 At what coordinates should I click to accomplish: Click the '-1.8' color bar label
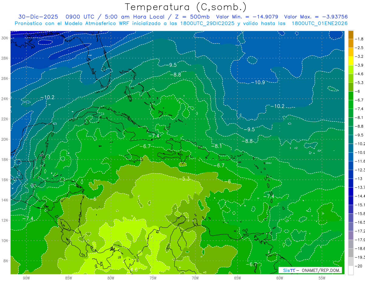(x=359, y=39)
